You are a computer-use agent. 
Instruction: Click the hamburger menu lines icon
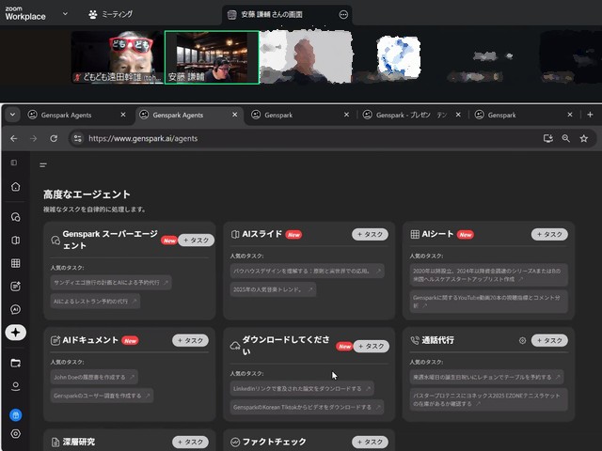click(x=43, y=165)
